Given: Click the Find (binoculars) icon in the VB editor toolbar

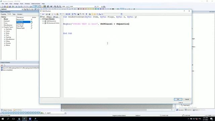Looking at the screenshot, I should [78, 14].
